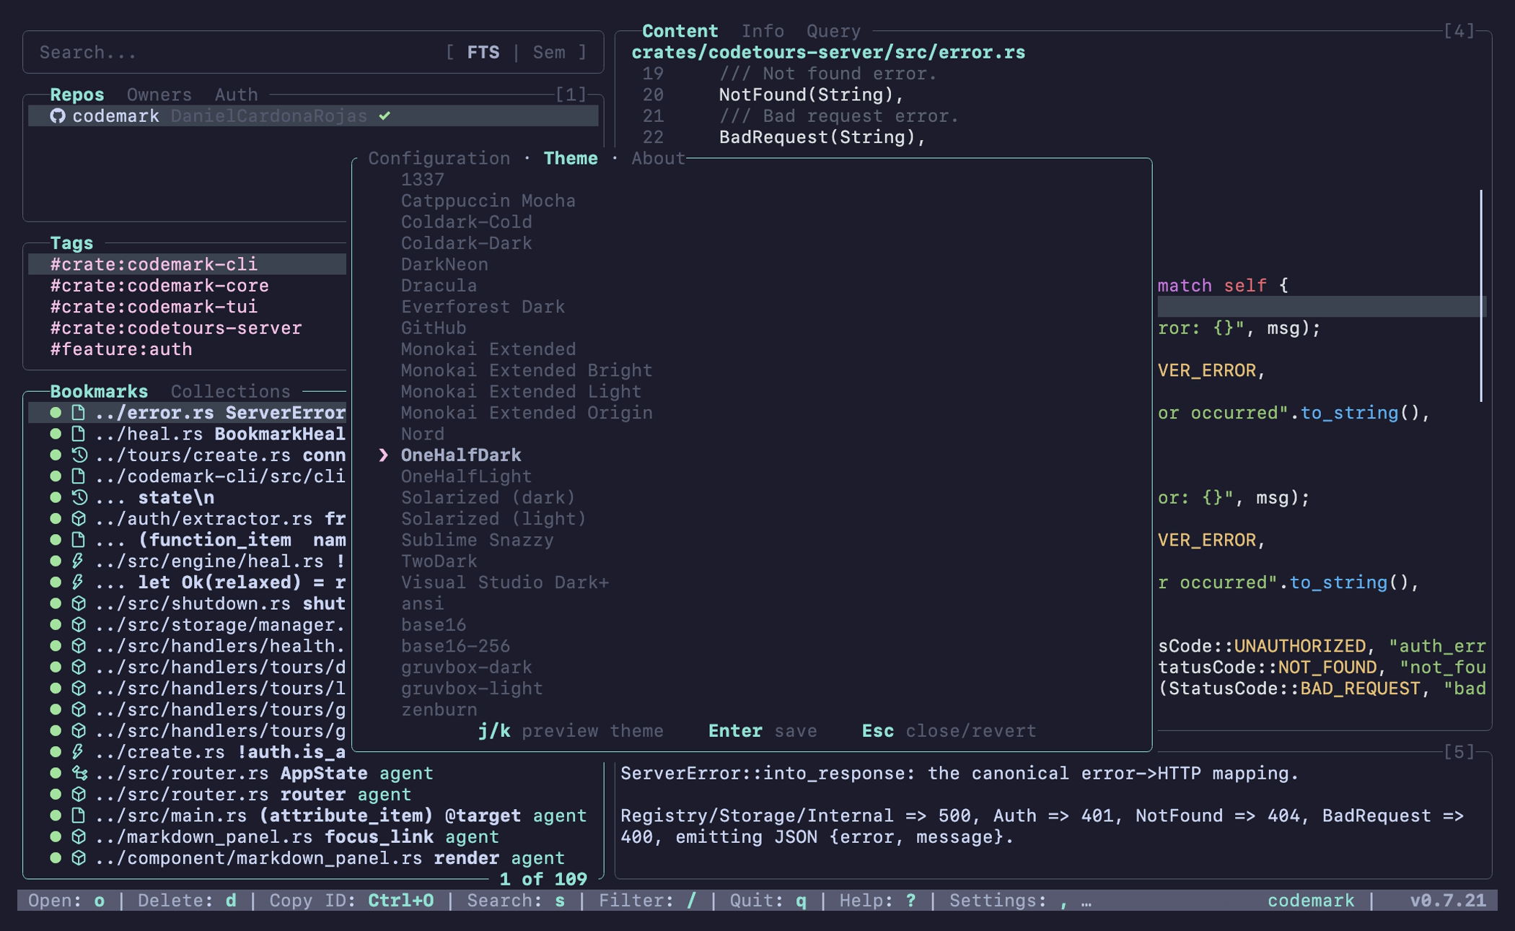The image size is (1515, 931).
Task: Click the cube icon on src/storage/manager row
Action: click(79, 624)
